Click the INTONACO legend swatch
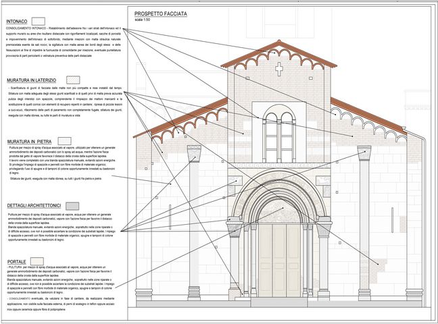Screen dimensions: 438x324 pyautogui.click(x=40, y=22)
